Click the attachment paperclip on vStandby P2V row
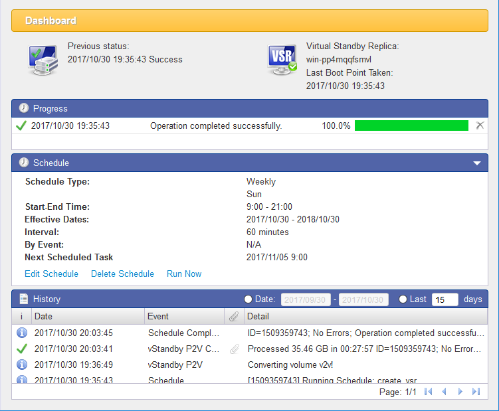This screenshot has height=411, width=499. coord(234,349)
